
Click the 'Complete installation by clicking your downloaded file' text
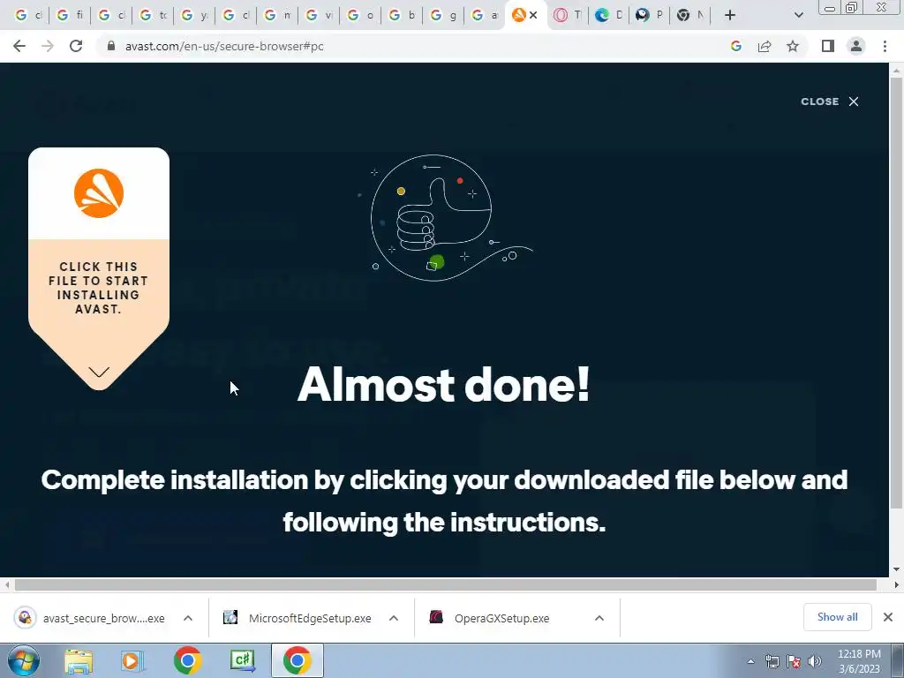[x=444, y=501]
